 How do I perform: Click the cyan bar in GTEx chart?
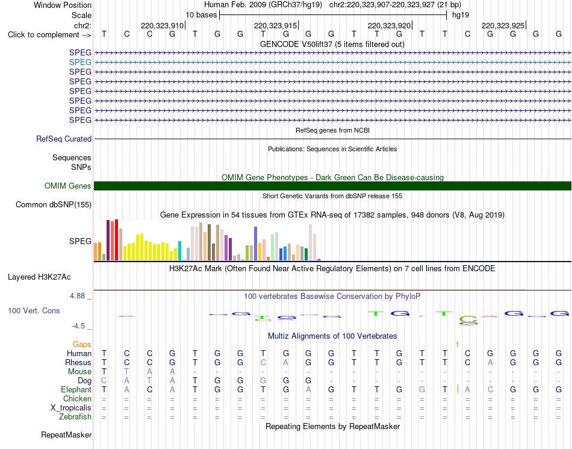pos(179,251)
